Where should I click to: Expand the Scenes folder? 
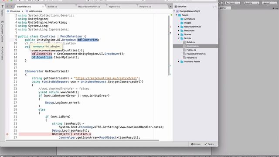179,34
